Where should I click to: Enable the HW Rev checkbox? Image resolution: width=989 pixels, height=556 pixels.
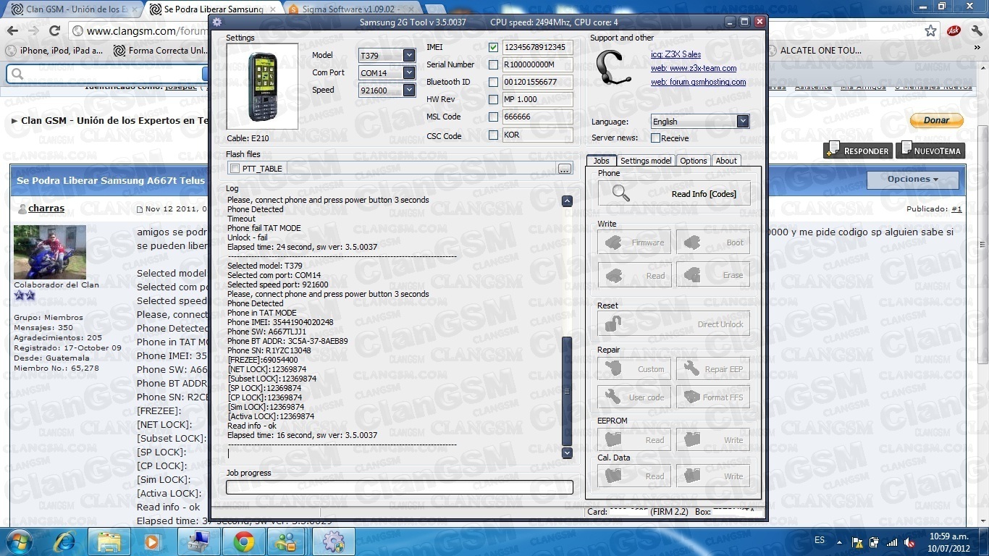pyautogui.click(x=494, y=99)
